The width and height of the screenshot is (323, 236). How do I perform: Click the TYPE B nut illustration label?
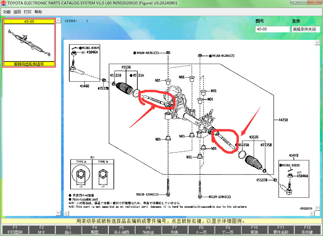[x=103, y=162]
